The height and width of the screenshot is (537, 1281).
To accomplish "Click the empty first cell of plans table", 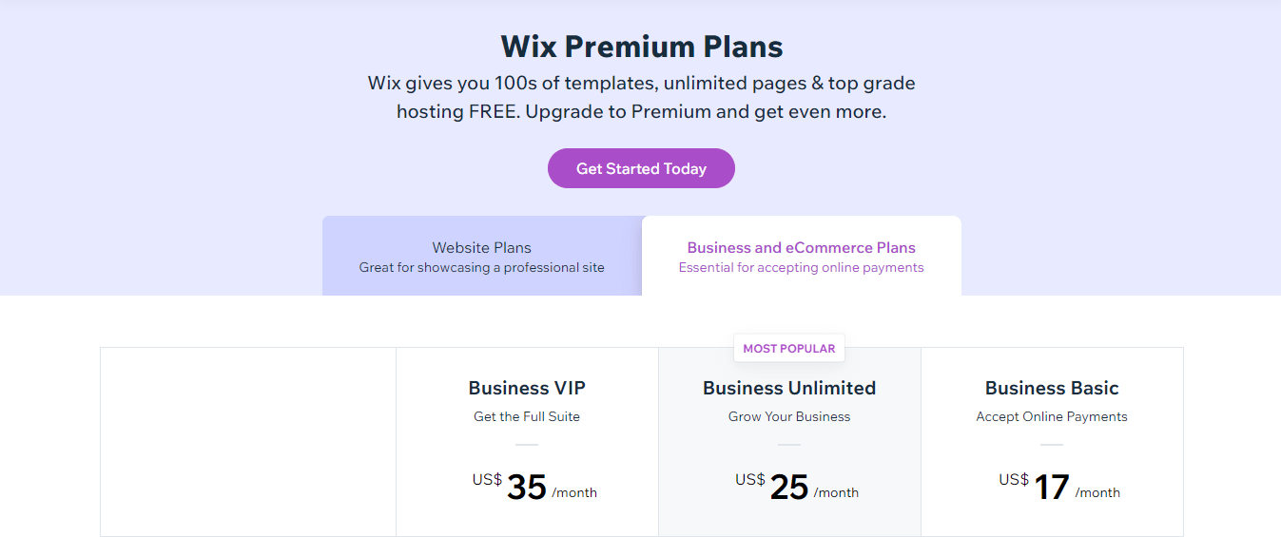I will pos(248,441).
